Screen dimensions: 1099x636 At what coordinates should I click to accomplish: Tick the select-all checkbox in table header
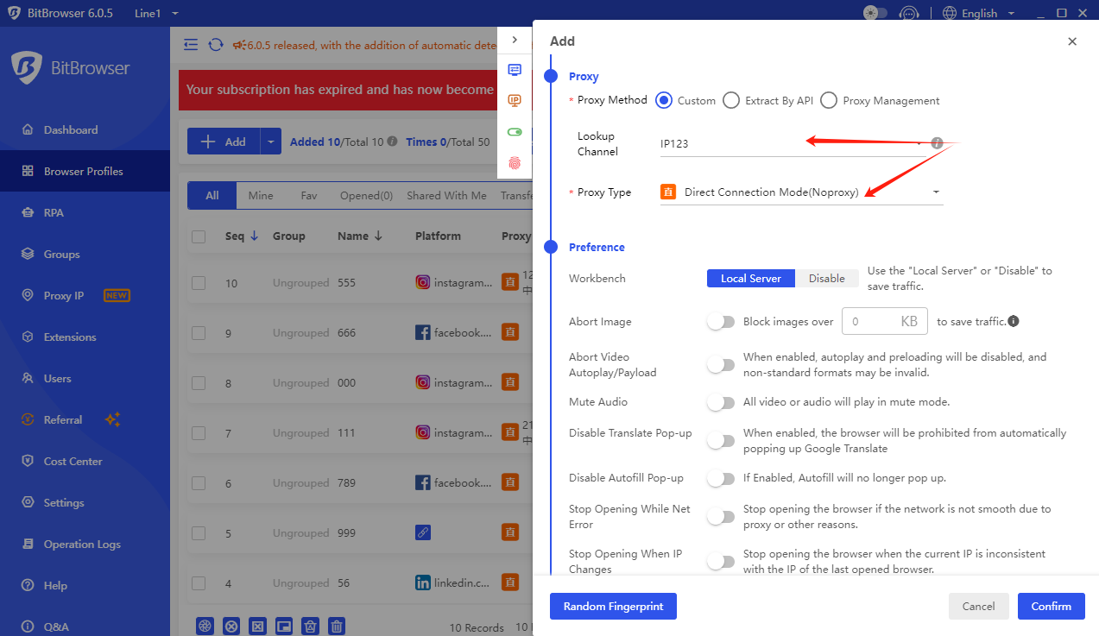tap(199, 236)
